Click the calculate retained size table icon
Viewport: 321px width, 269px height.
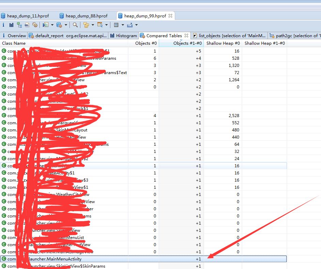(x=100, y=25)
